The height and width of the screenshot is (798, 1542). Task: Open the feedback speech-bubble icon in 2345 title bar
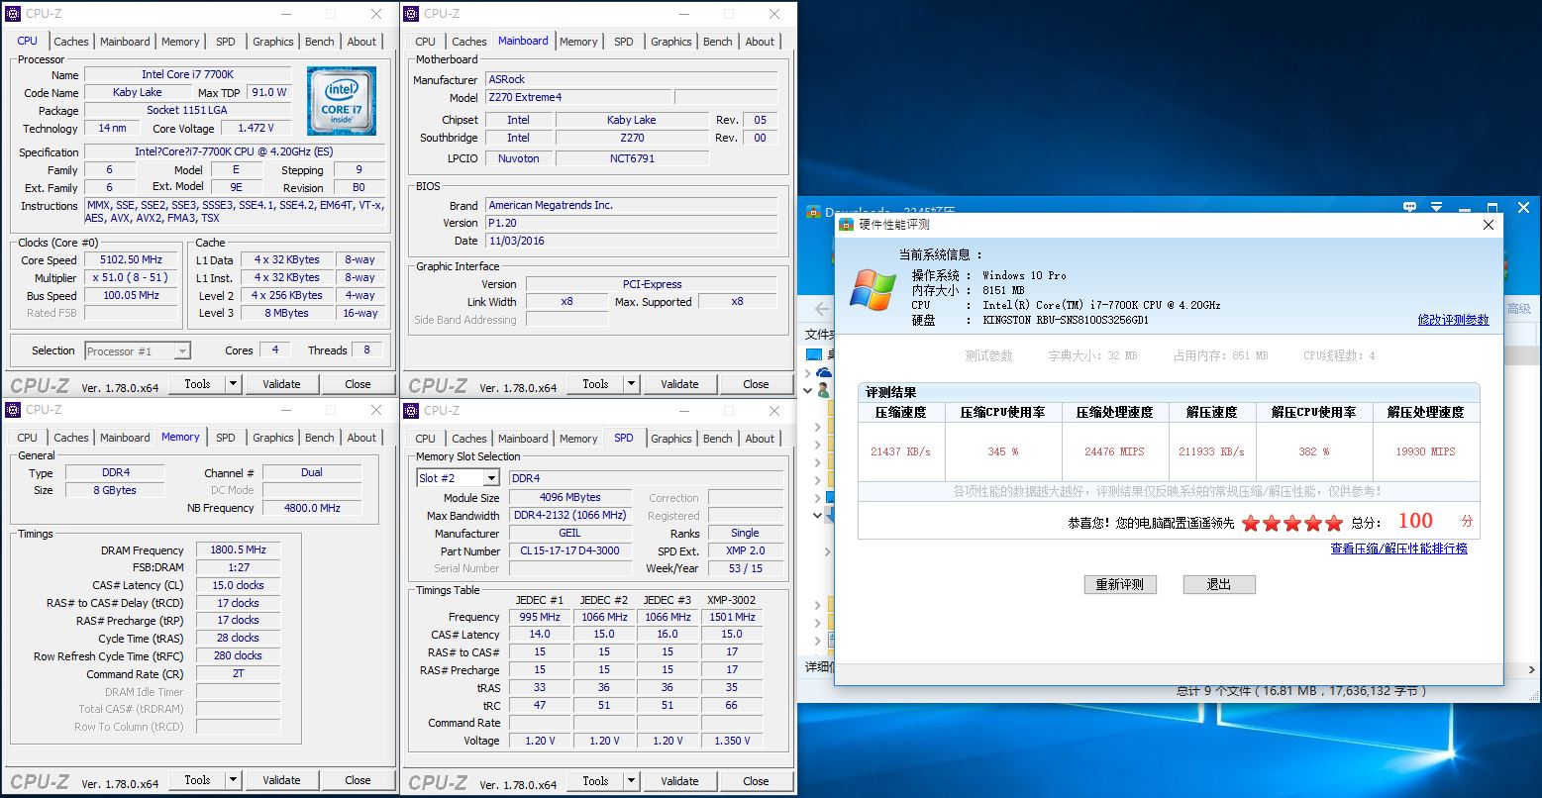coord(1410,207)
